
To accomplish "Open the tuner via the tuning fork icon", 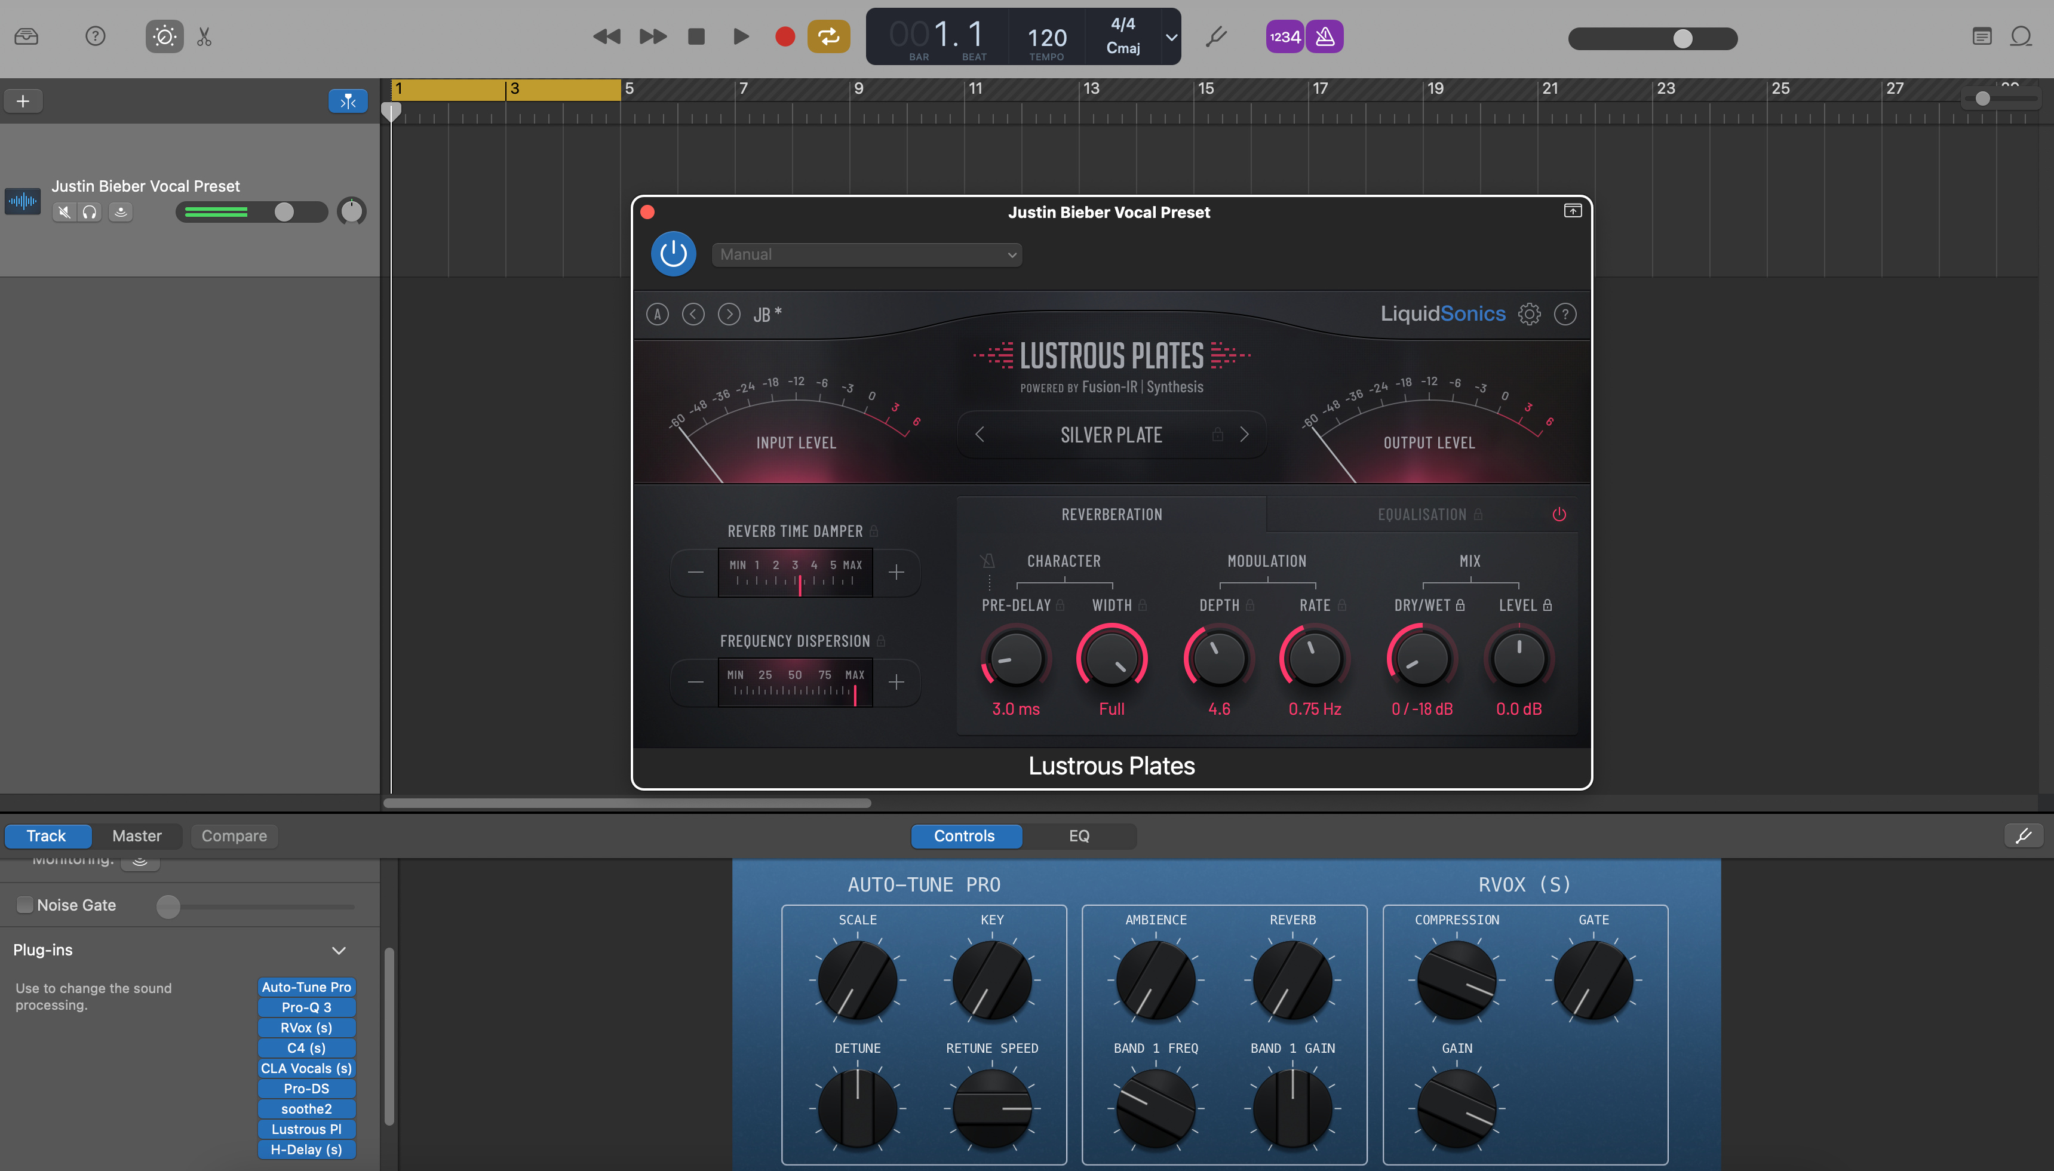I will (x=1215, y=36).
